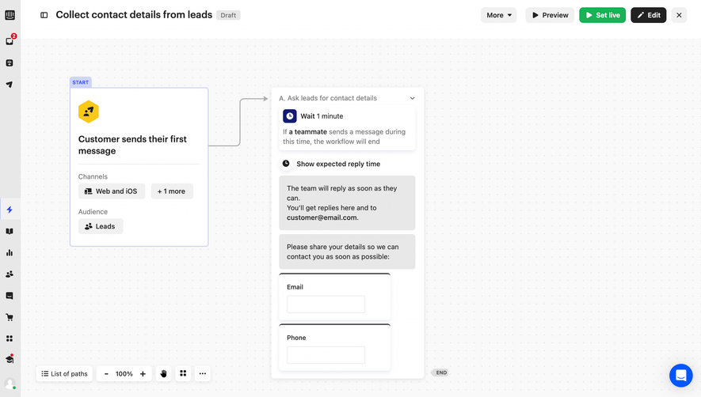Image resolution: width=701 pixels, height=397 pixels.
Task: Select the Customer sends their first message heading
Action: coord(132,145)
